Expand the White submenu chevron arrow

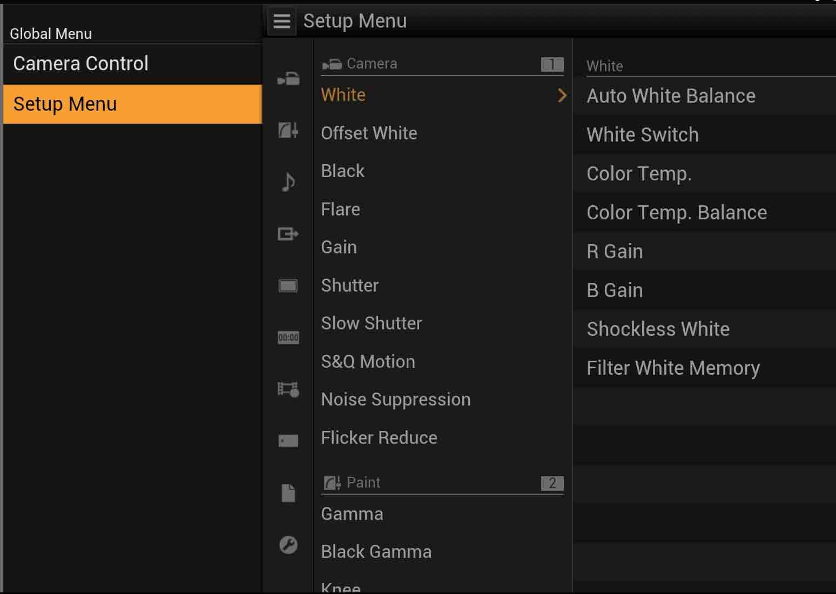[x=562, y=96]
